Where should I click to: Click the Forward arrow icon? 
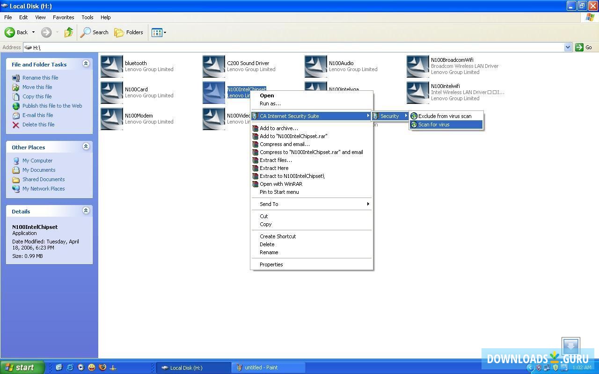click(46, 32)
